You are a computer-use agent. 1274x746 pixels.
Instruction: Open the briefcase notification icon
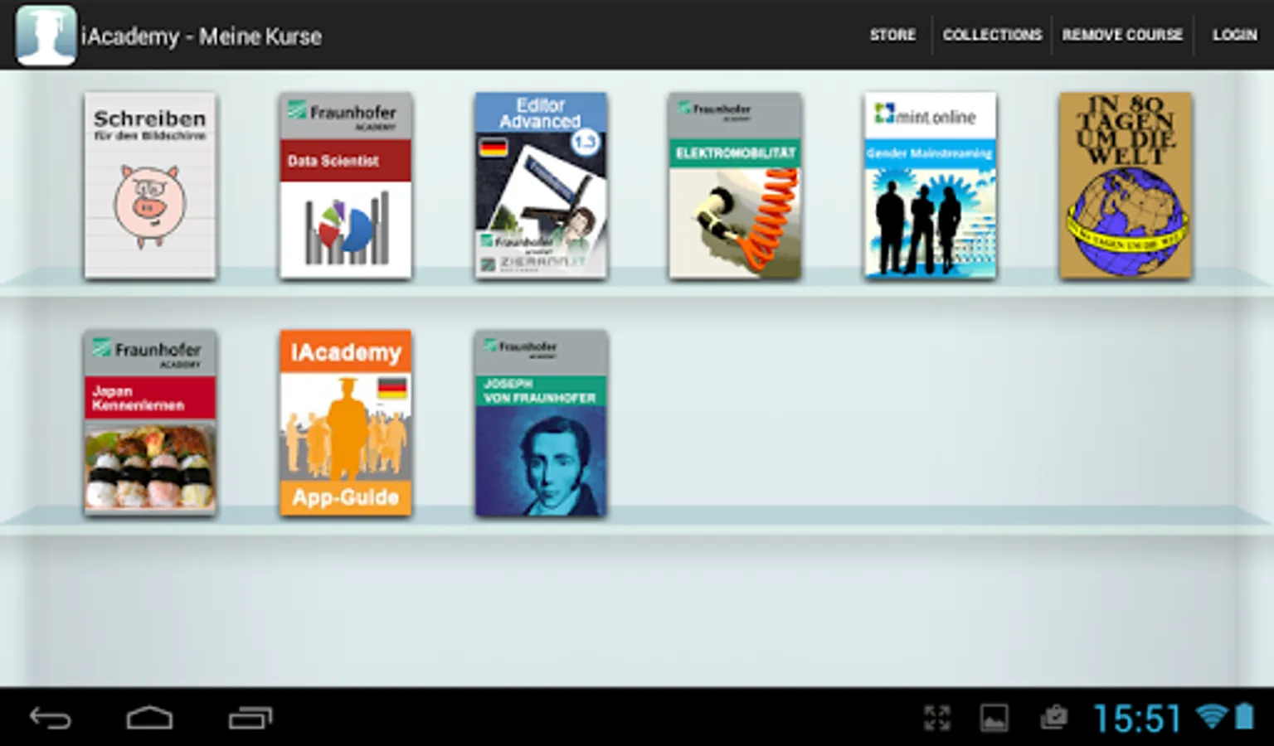(x=1053, y=717)
